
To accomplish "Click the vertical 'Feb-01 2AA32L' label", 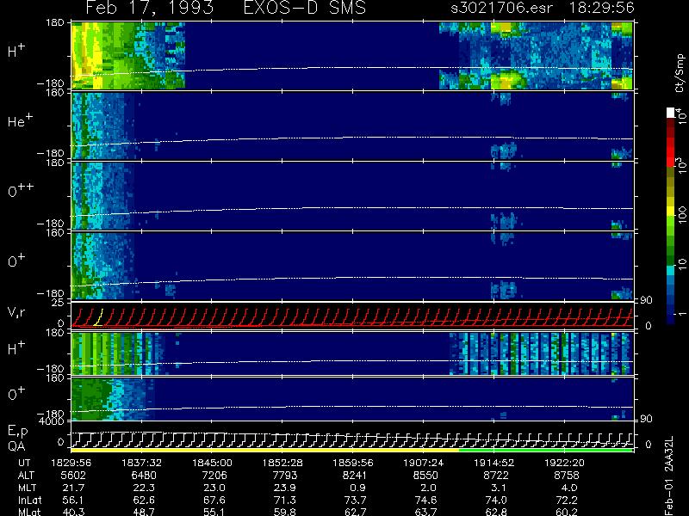I will 669,476.
